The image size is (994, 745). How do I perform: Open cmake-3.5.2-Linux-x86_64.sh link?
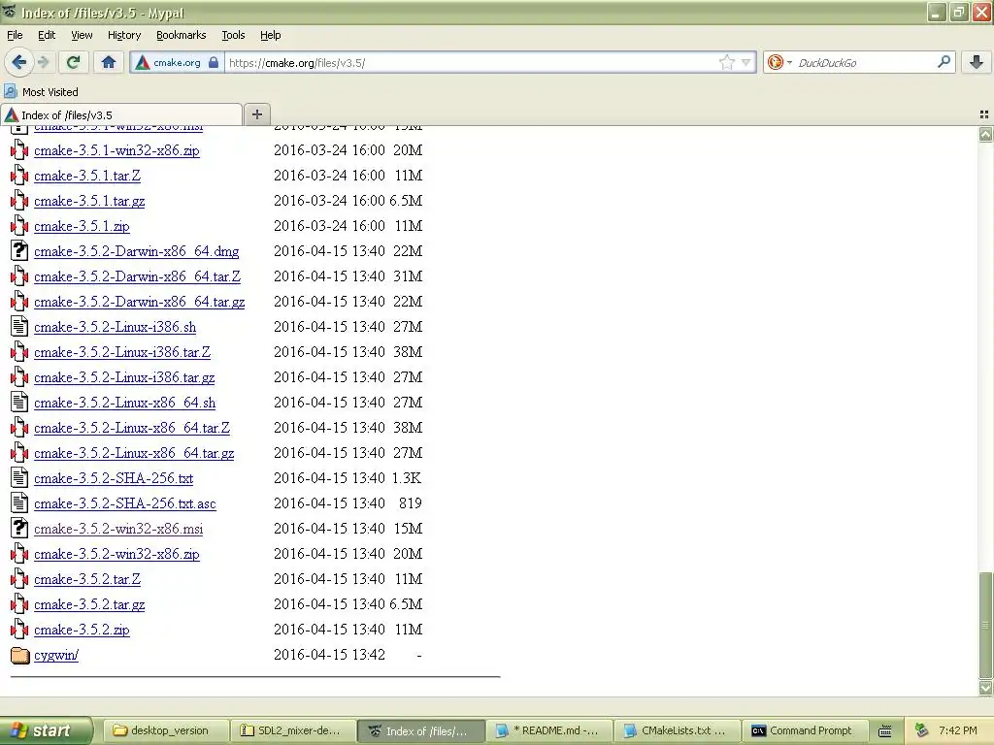125,403
